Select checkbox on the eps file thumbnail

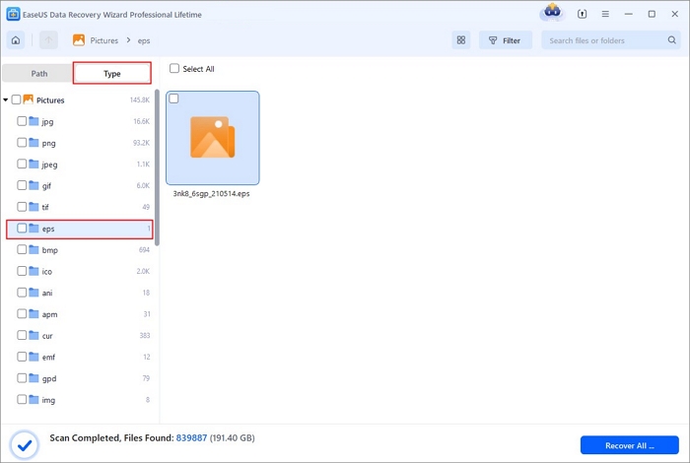(x=174, y=99)
